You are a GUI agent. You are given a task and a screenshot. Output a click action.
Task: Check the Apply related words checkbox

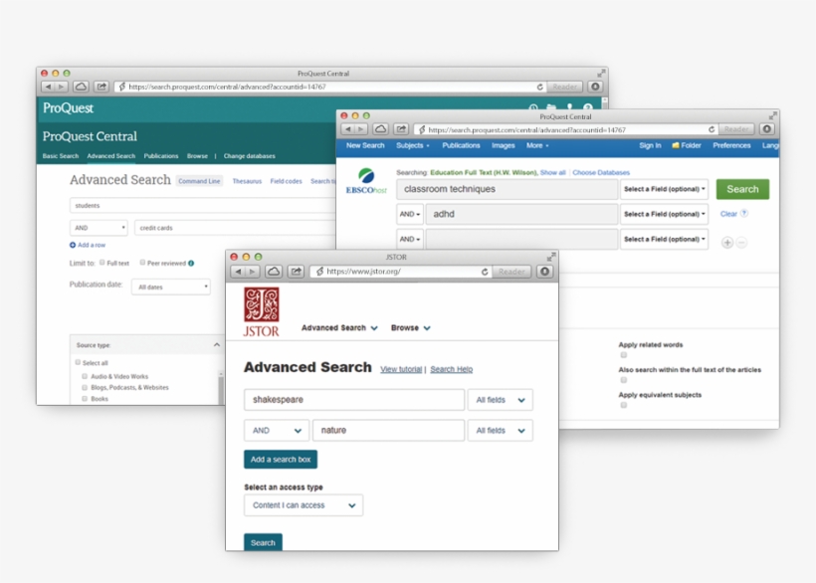tap(624, 354)
